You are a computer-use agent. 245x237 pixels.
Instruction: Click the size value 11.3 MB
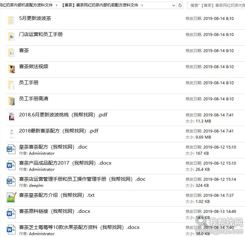point(203,121)
